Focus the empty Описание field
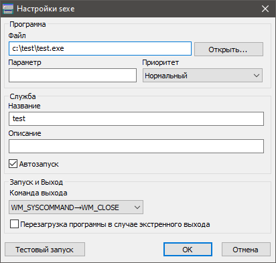Image resolution: width=276 pixels, height=263 pixels. (x=136, y=146)
